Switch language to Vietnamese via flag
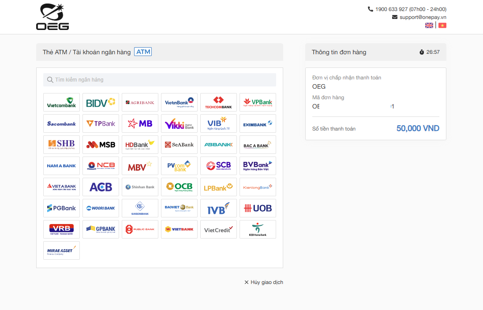The image size is (483, 310). [x=442, y=25]
